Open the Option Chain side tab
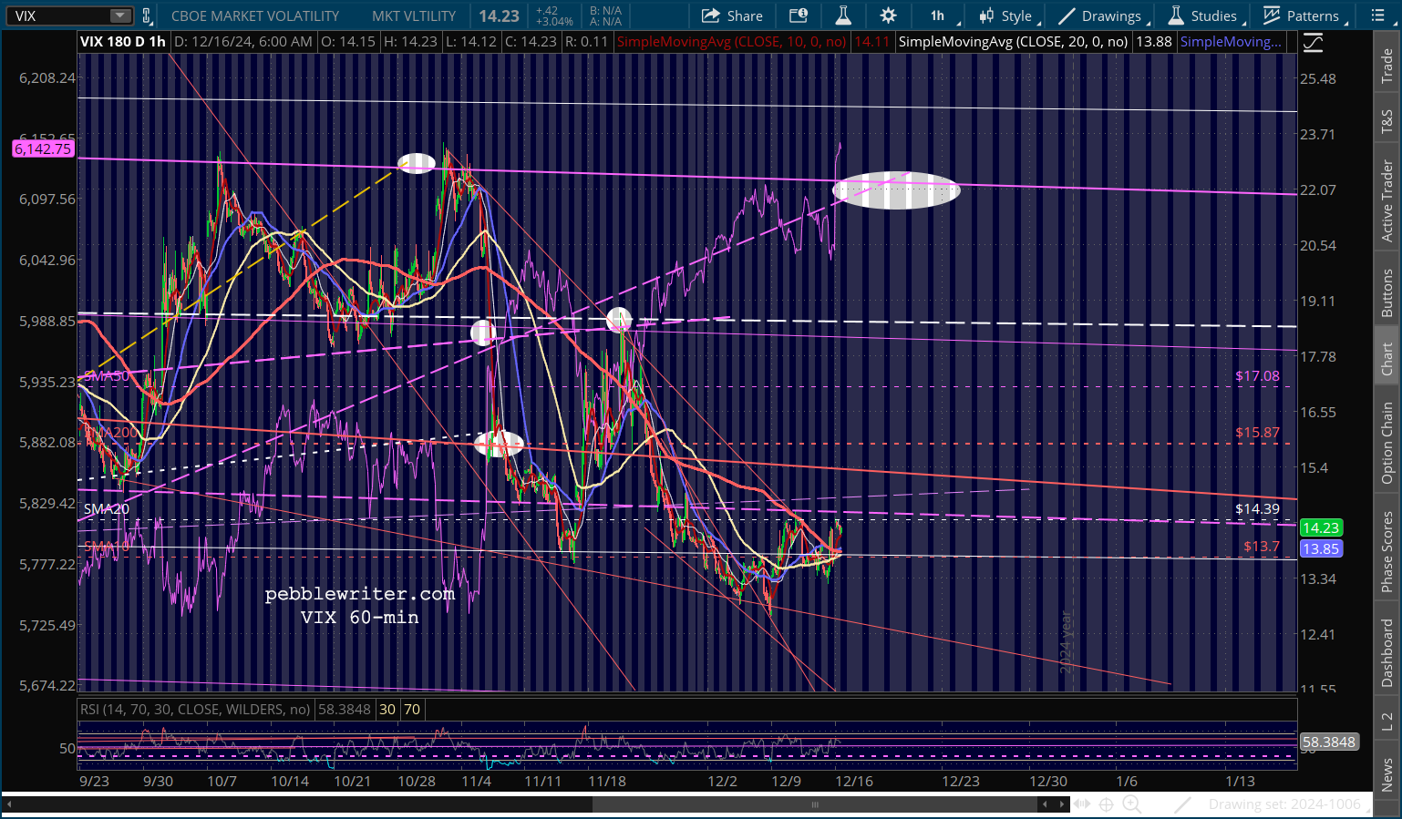The height and width of the screenshot is (819, 1402). pos(1387,443)
